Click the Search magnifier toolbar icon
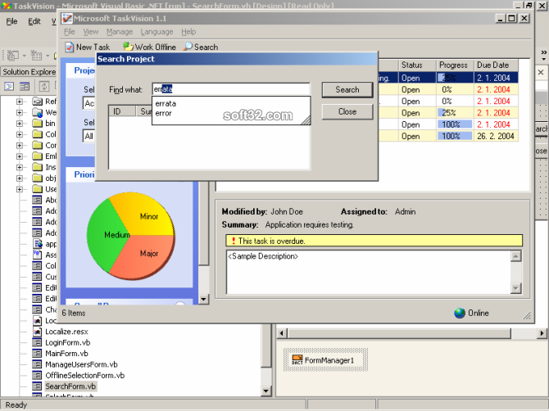This screenshot has width=549, height=411. coord(188,47)
